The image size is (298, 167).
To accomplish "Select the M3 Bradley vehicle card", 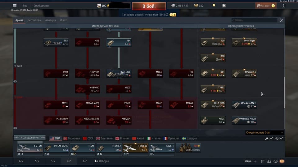I will [x=56, y=120].
